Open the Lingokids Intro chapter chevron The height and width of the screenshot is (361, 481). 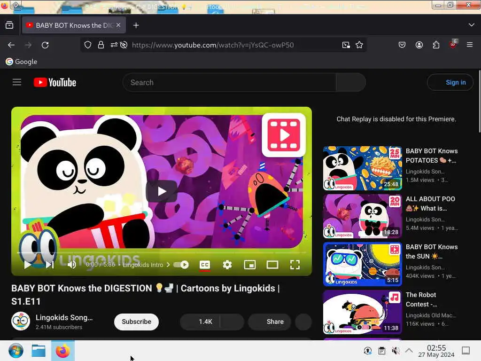point(168,265)
